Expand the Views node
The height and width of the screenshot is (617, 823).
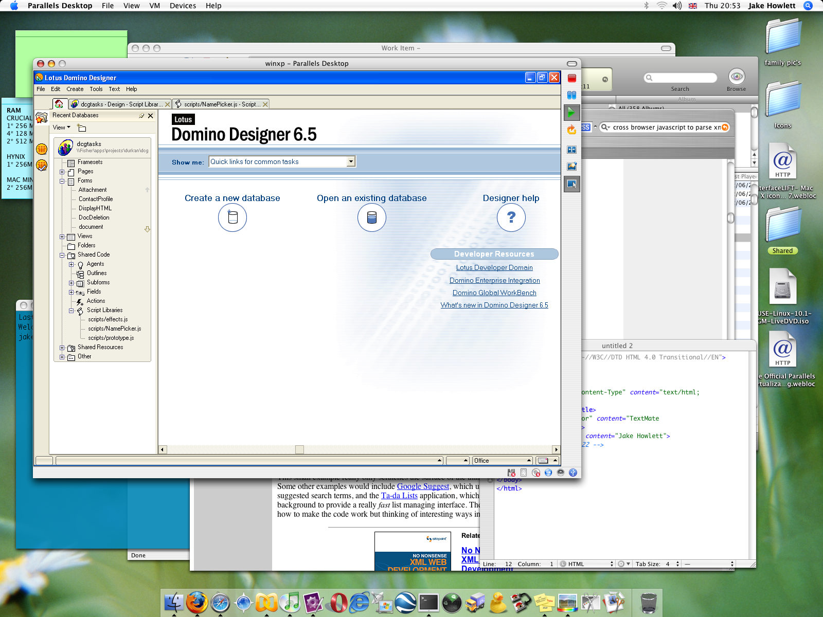click(x=62, y=237)
